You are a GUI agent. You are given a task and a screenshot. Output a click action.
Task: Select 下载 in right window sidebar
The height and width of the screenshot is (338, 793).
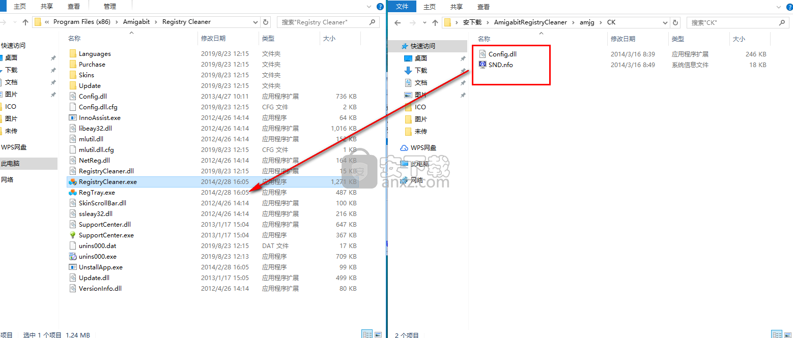point(421,70)
